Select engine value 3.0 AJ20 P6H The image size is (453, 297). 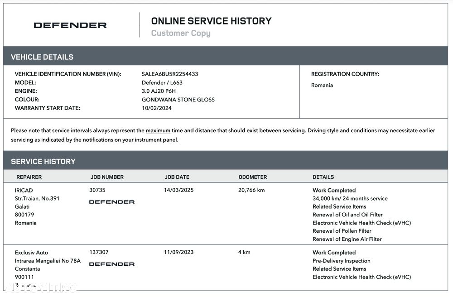point(159,91)
